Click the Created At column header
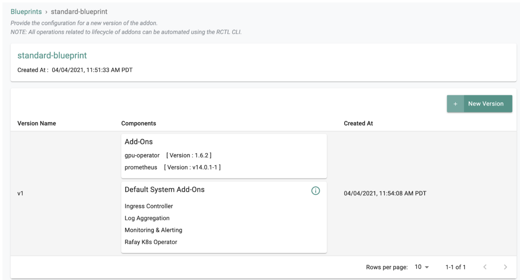520x280 pixels. [358, 123]
